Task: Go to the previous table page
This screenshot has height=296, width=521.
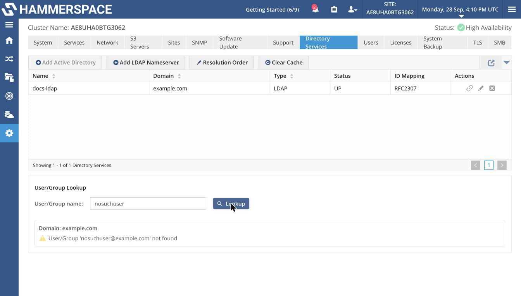Action: point(476,165)
